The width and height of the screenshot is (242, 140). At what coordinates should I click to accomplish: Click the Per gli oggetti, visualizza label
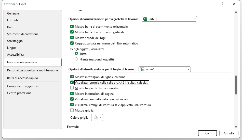[87, 49]
